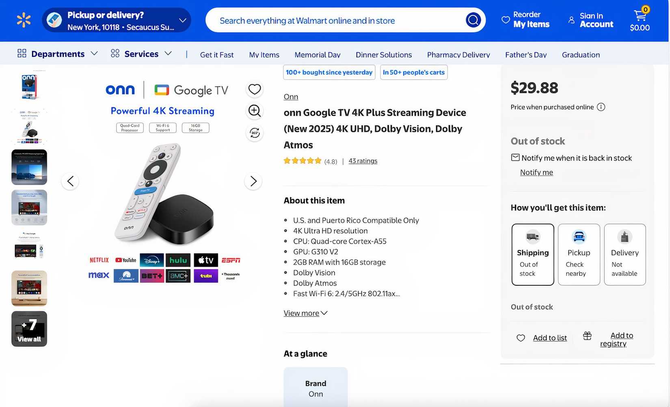Open the shopping cart icon
This screenshot has height=407, width=670.
640,19
